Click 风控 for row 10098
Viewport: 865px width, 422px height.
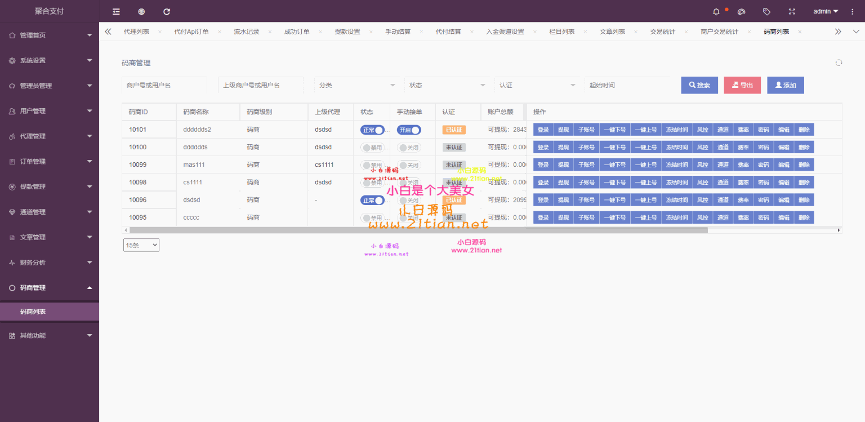(x=702, y=183)
